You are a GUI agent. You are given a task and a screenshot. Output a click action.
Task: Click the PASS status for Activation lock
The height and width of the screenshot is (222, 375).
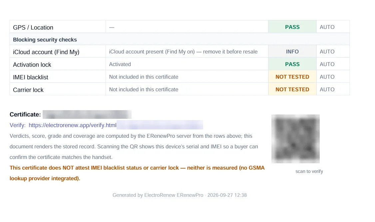pyautogui.click(x=292, y=64)
